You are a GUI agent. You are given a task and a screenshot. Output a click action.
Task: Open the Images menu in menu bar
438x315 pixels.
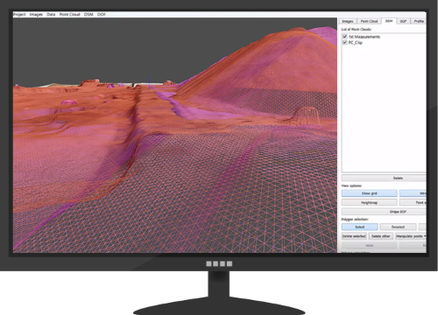[x=36, y=14]
